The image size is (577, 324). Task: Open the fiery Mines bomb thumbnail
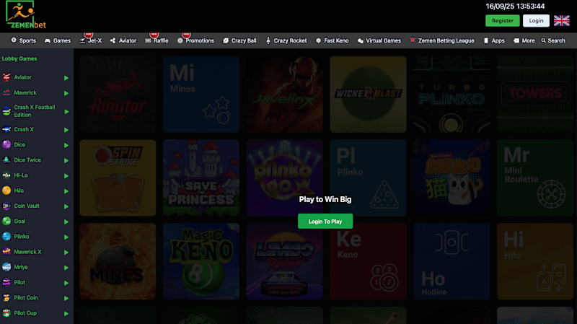point(118,261)
